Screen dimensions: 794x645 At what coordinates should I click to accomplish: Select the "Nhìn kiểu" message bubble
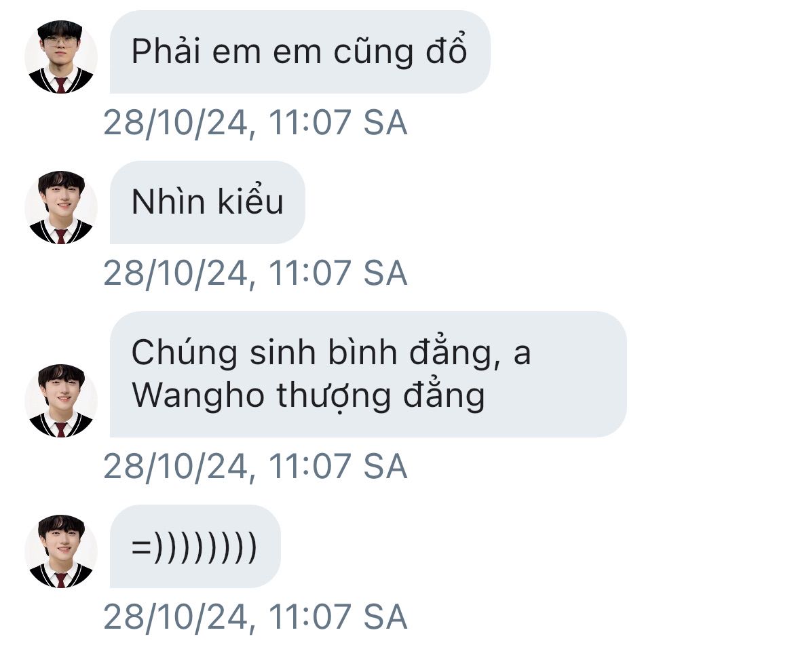tap(207, 202)
